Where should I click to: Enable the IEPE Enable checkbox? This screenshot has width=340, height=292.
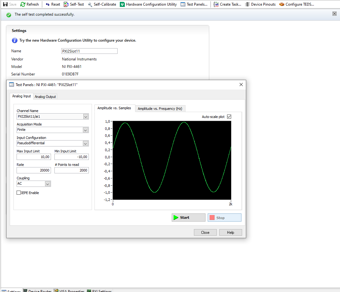(x=19, y=193)
